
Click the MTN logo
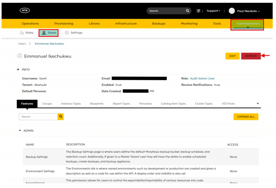pos(25,11)
